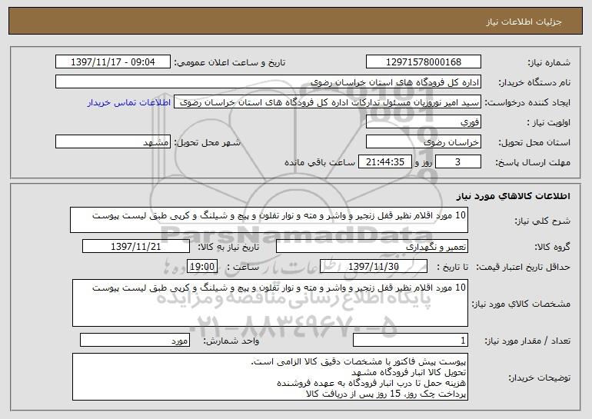This screenshot has height=419, width=592.
Task: Click the مشخصات کالای مورد نیاز text area
Action: click(270, 303)
